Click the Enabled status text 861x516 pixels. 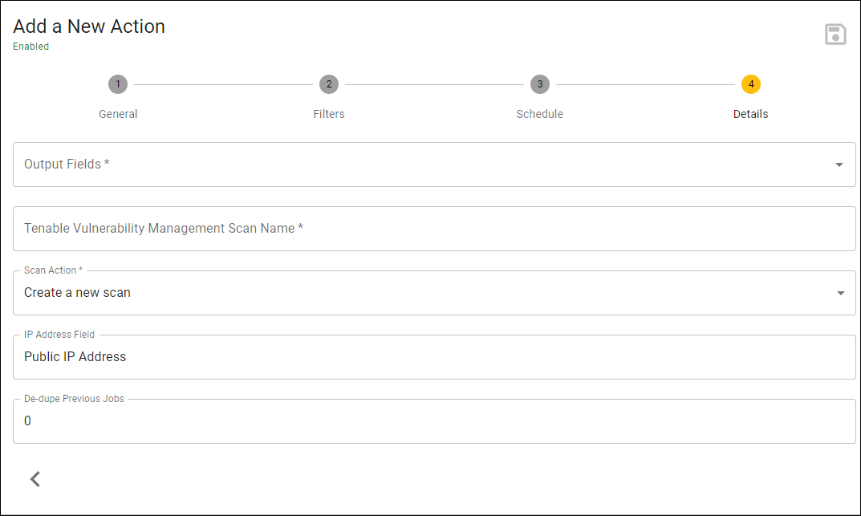[x=30, y=47]
